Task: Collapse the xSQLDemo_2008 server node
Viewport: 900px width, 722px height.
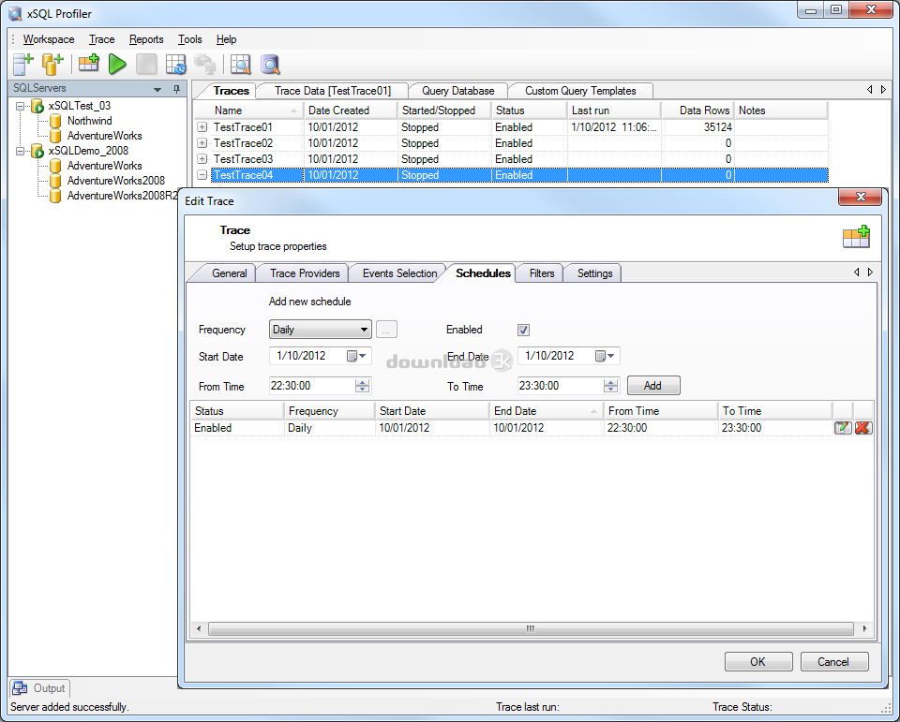Action: (20, 152)
